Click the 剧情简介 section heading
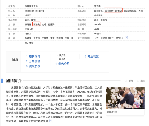Image resolution: width=149 pixels, height=126 pixels. tap(14, 81)
